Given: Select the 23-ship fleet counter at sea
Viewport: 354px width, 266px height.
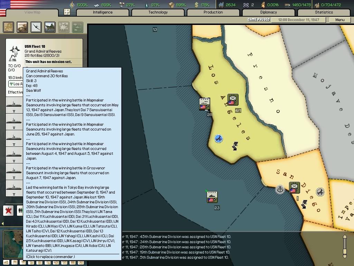Looking at the screenshot, I should 212,197.
